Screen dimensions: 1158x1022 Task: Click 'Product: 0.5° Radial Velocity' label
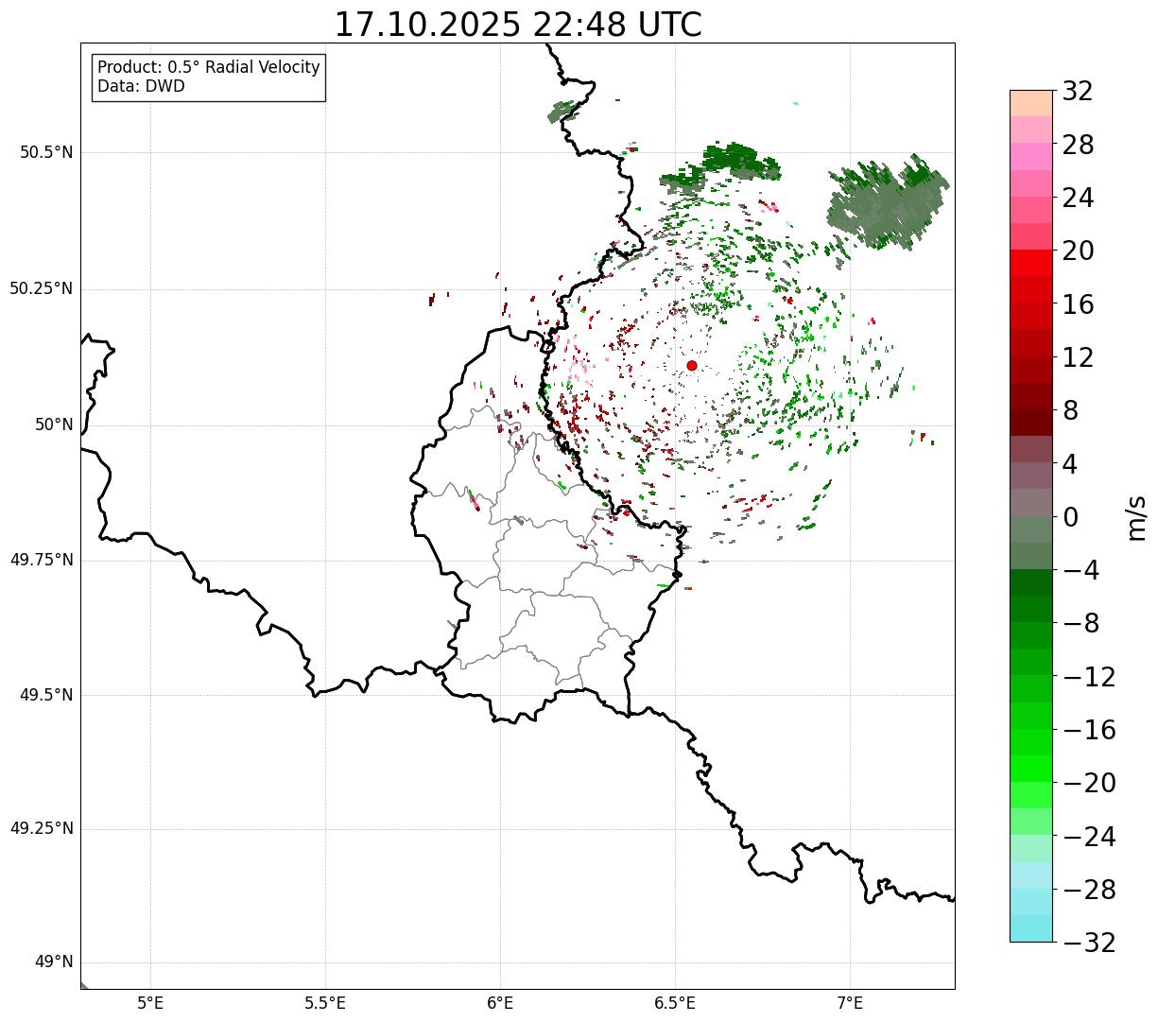(x=209, y=68)
